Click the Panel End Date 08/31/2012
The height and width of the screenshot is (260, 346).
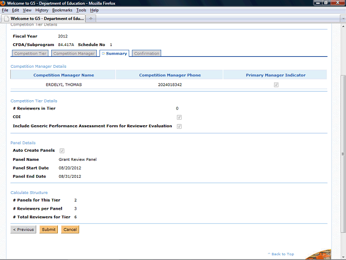tap(70, 177)
